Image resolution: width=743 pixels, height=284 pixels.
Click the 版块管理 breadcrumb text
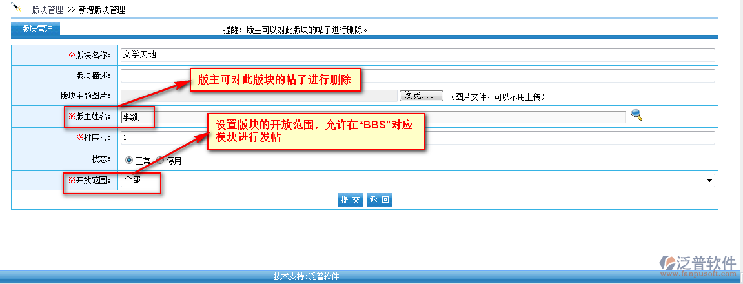click(47, 10)
